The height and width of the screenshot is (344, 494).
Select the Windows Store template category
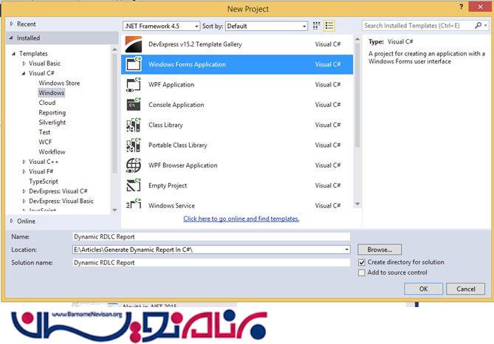tap(59, 83)
